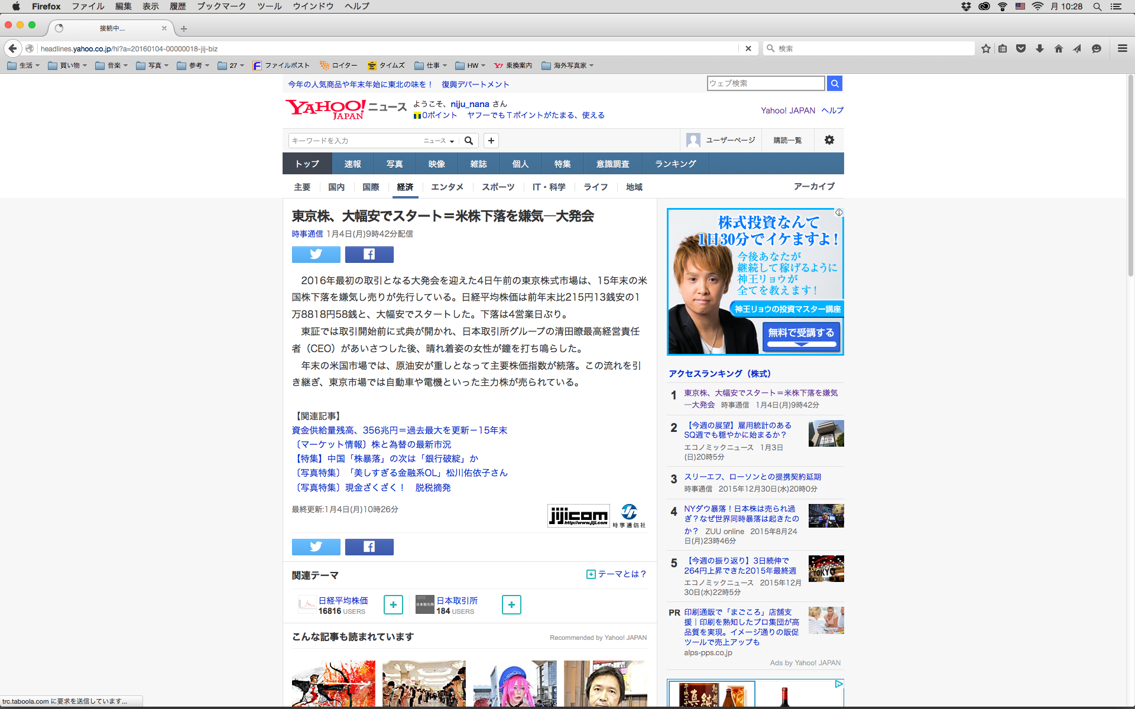
Task: Click the downloads arrow icon
Action: pyautogui.click(x=1039, y=48)
